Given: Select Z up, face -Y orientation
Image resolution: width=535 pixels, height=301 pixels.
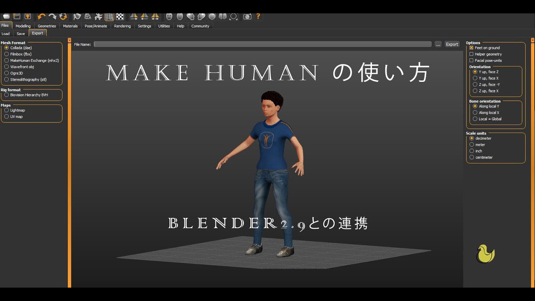Looking at the screenshot, I should (x=487, y=84).
